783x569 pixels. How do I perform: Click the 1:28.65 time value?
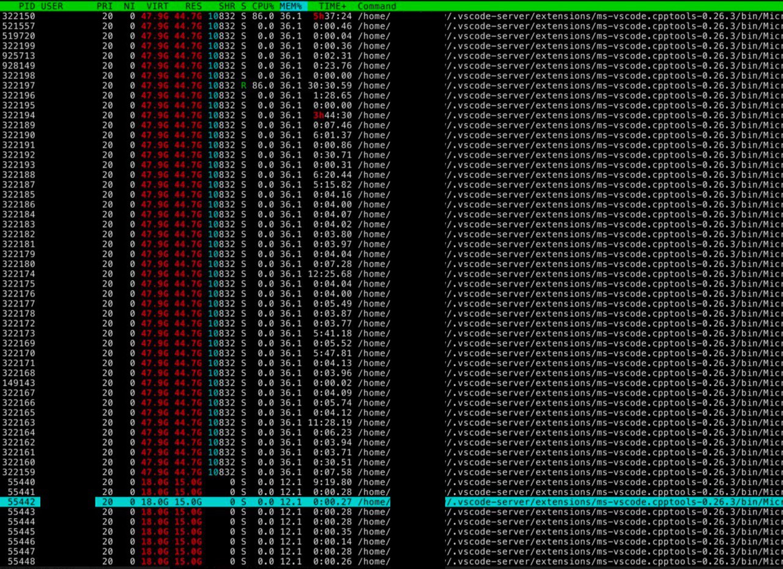333,95
